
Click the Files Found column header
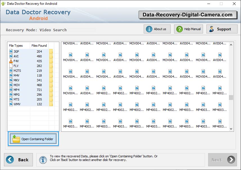click(39, 46)
